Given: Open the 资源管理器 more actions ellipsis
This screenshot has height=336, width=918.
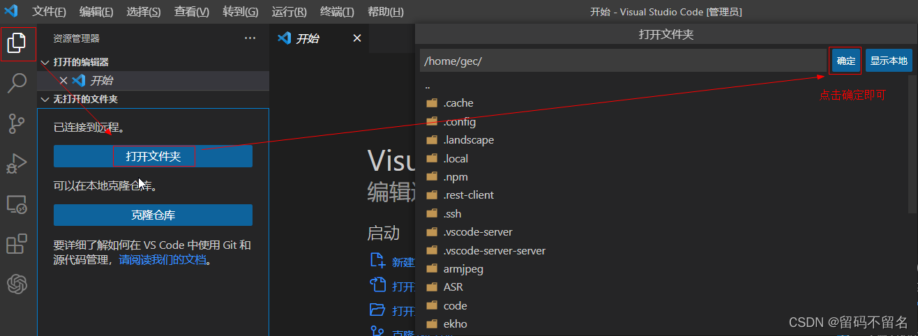Looking at the screenshot, I should (x=250, y=38).
